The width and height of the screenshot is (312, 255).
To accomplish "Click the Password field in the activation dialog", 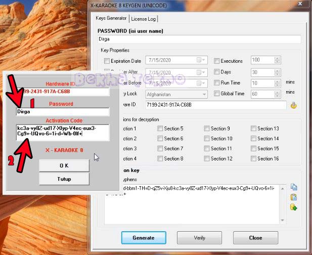I will click(63, 112).
